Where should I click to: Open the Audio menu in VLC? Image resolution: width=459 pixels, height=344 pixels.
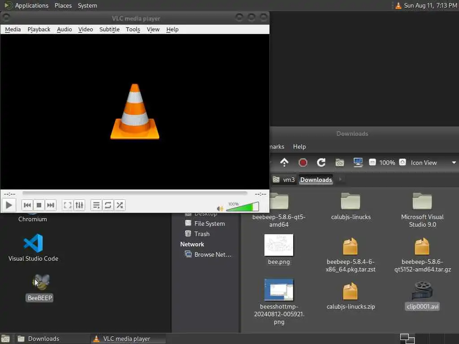coord(65,29)
